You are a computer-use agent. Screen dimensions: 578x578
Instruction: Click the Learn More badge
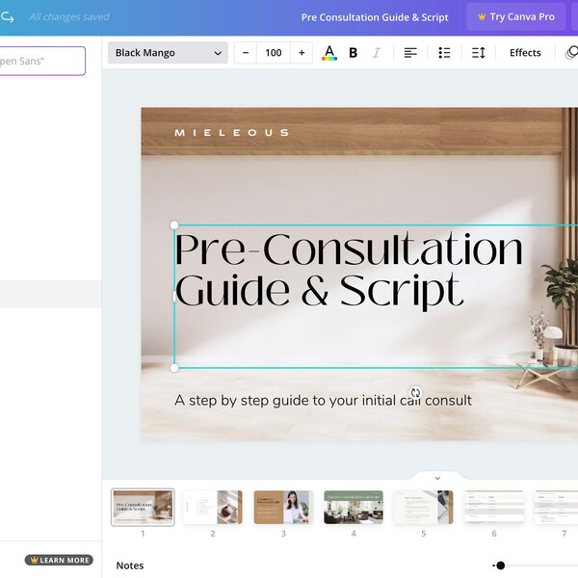59,560
